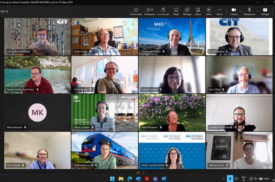The height and width of the screenshot is (182, 275).
Task: Switch to Teams via taskbar icon
Action: tap(156, 179)
